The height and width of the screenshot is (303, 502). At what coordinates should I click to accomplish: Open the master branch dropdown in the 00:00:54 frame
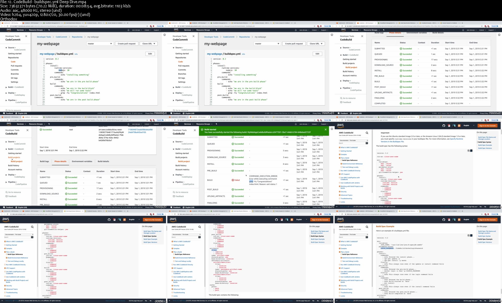[x=100, y=44]
